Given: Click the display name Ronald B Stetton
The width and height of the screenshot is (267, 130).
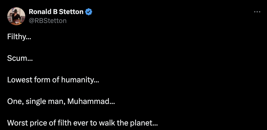Looking at the screenshot, I should (56, 12).
